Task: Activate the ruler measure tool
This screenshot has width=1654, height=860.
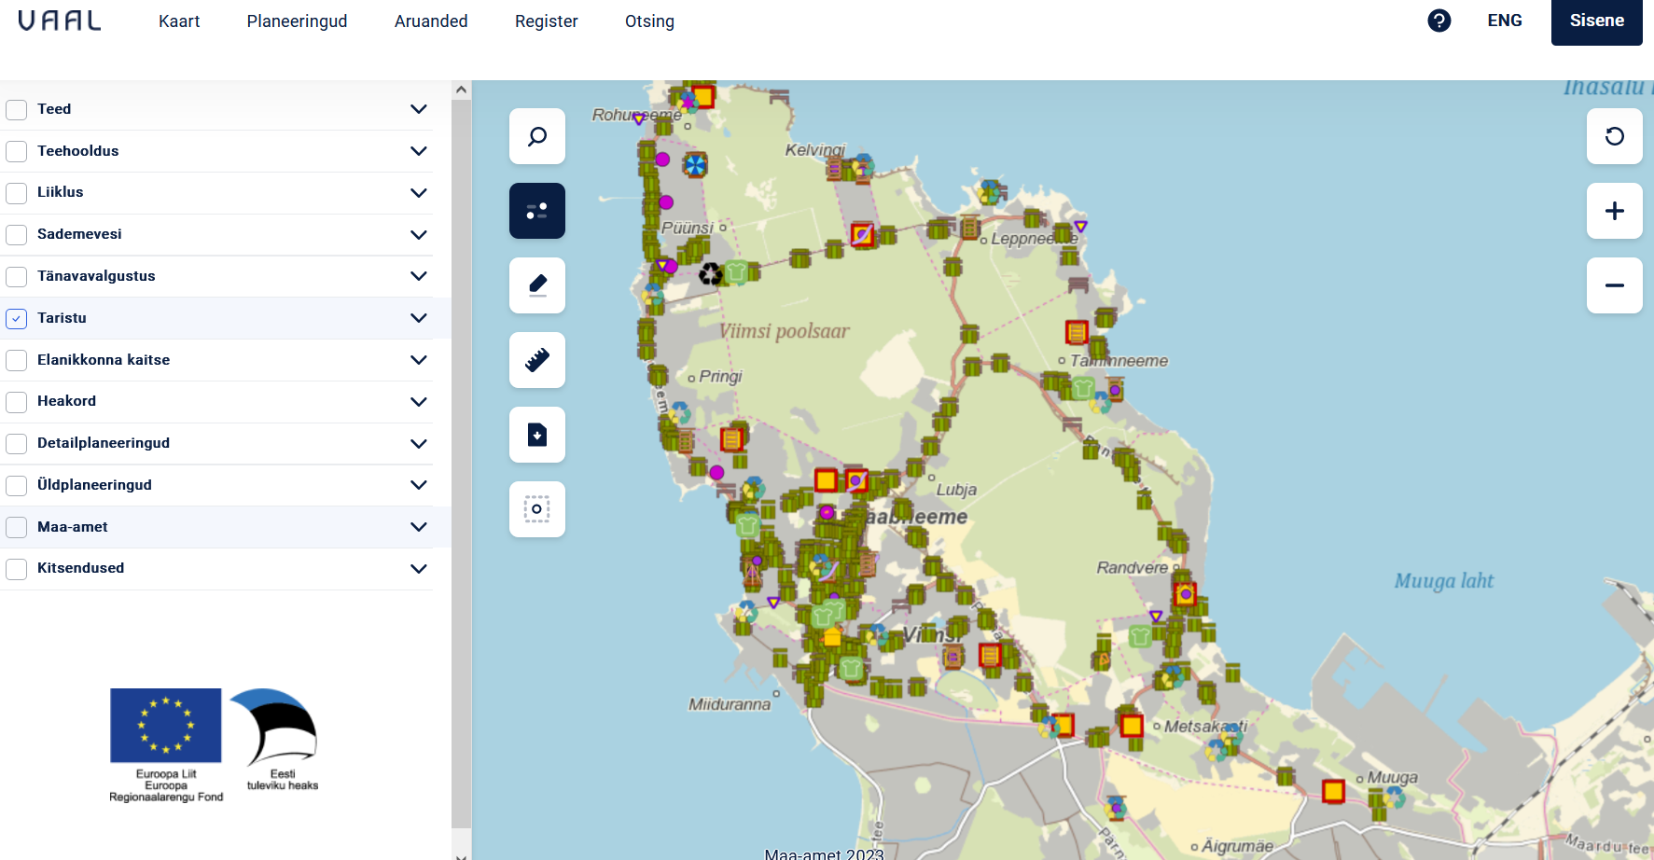Action: 537,360
